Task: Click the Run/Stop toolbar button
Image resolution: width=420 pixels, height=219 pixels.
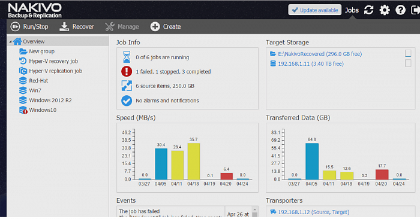Action: (29, 26)
